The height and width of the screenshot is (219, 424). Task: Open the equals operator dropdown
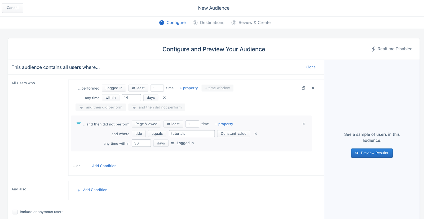pos(157,134)
